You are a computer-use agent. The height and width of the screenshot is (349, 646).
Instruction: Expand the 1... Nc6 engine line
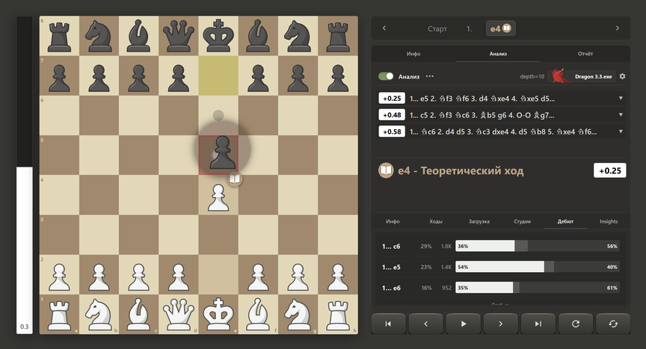coord(621,132)
